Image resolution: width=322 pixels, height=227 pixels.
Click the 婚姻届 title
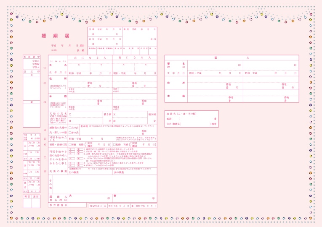(53, 36)
